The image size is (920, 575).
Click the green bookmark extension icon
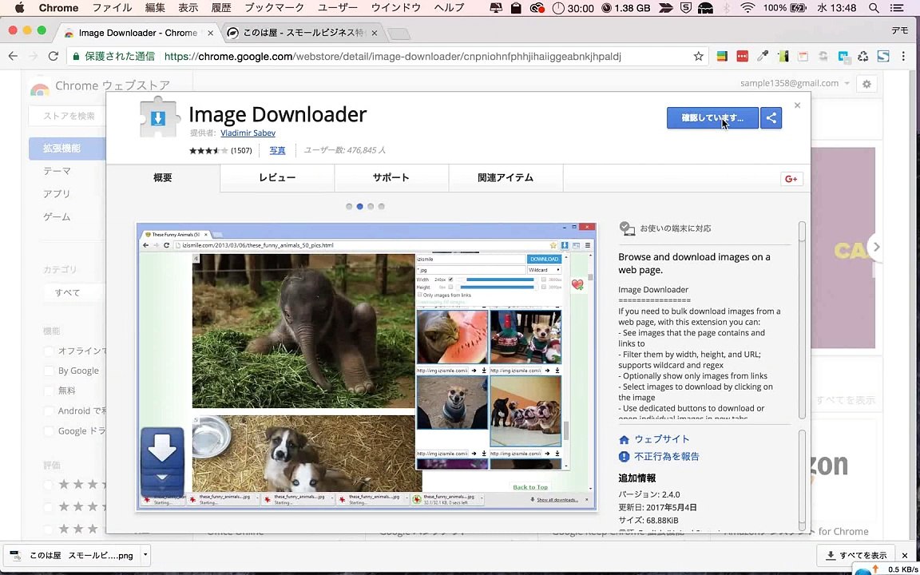(783, 57)
